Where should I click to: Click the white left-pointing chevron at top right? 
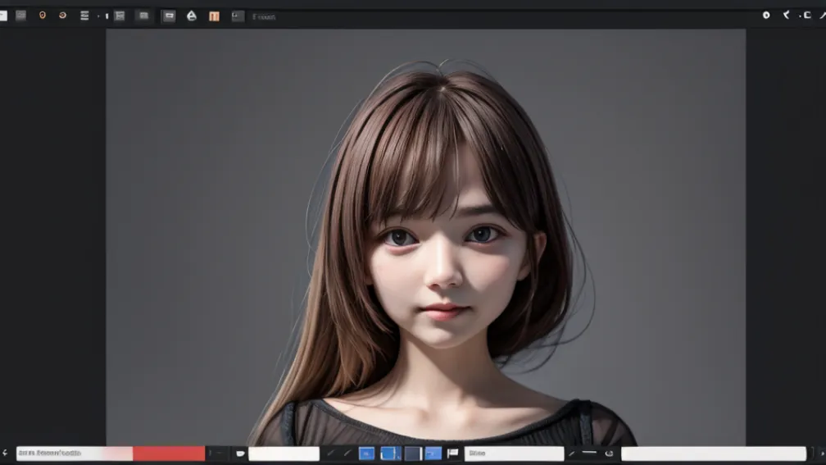[x=786, y=15]
